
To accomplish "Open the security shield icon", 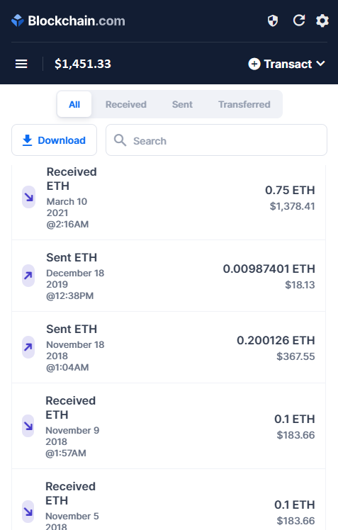I will click(x=273, y=21).
